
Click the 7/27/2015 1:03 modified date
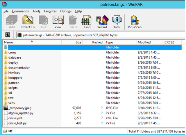pyautogui.click(x=149, y=93)
